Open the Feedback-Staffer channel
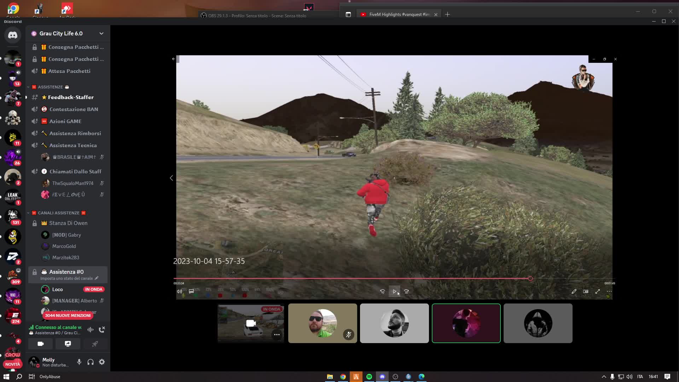The width and height of the screenshot is (679, 382). pos(71,97)
